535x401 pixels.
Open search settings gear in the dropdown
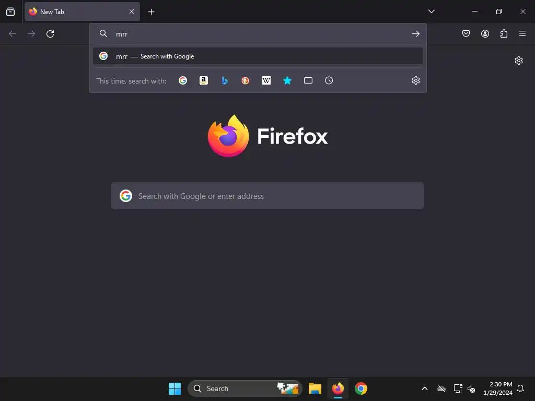pyautogui.click(x=415, y=81)
